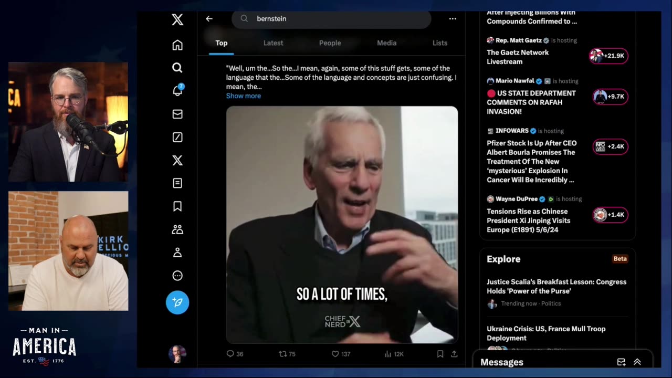672x378 pixels.
Task: Like the post with 137 likes
Action: 341,354
